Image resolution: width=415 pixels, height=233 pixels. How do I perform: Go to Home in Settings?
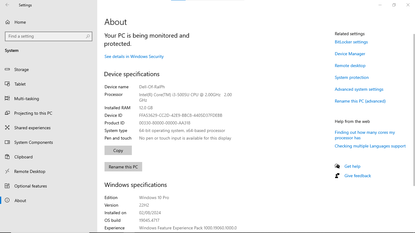coord(20,22)
